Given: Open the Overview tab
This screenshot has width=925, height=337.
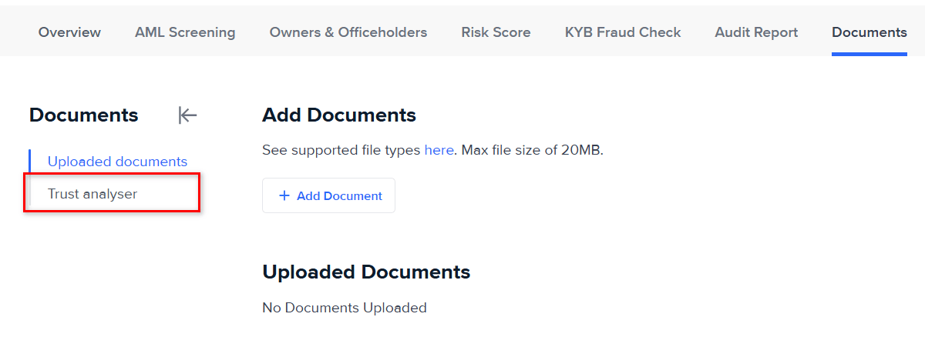Looking at the screenshot, I should click(x=69, y=32).
